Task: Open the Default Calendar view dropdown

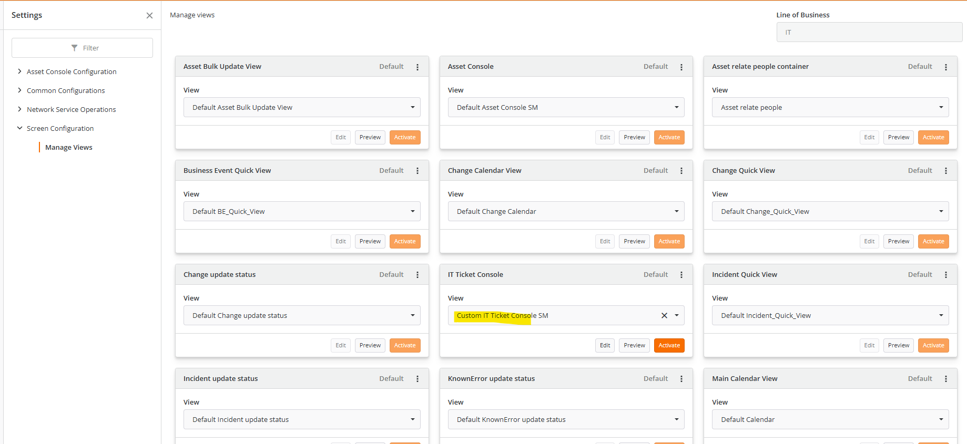Action: (830, 419)
